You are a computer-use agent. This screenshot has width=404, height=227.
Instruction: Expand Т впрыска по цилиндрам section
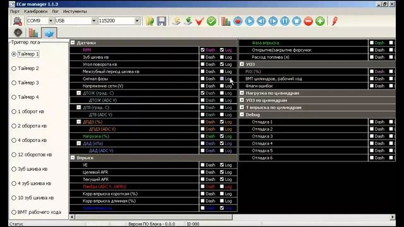click(x=242, y=107)
